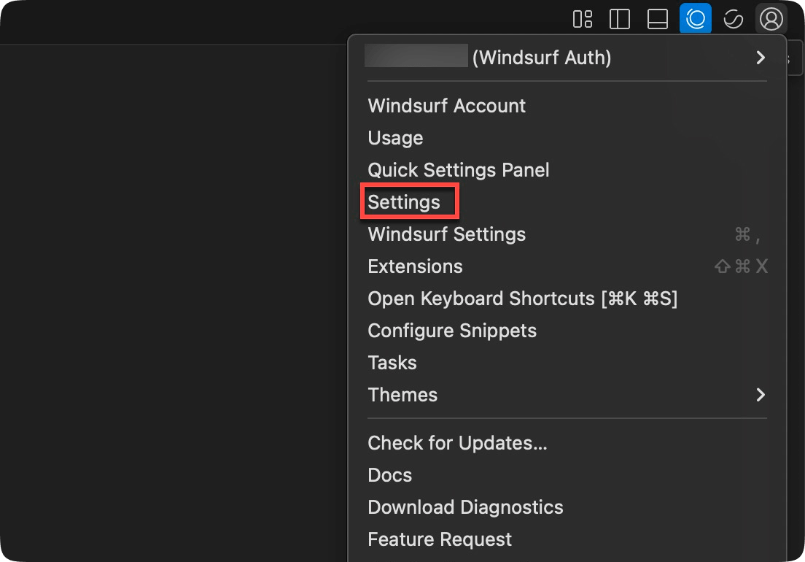Image resolution: width=805 pixels, height=562 pixels.
Task: Open the account profile icon
Action: coord(771,19)
